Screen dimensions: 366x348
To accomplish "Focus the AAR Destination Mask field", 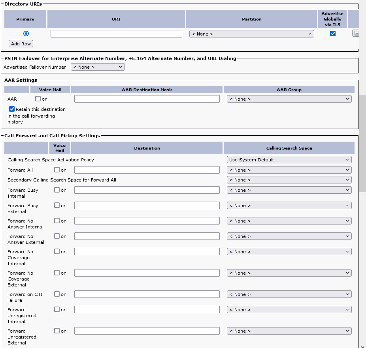I will point(147,99).
